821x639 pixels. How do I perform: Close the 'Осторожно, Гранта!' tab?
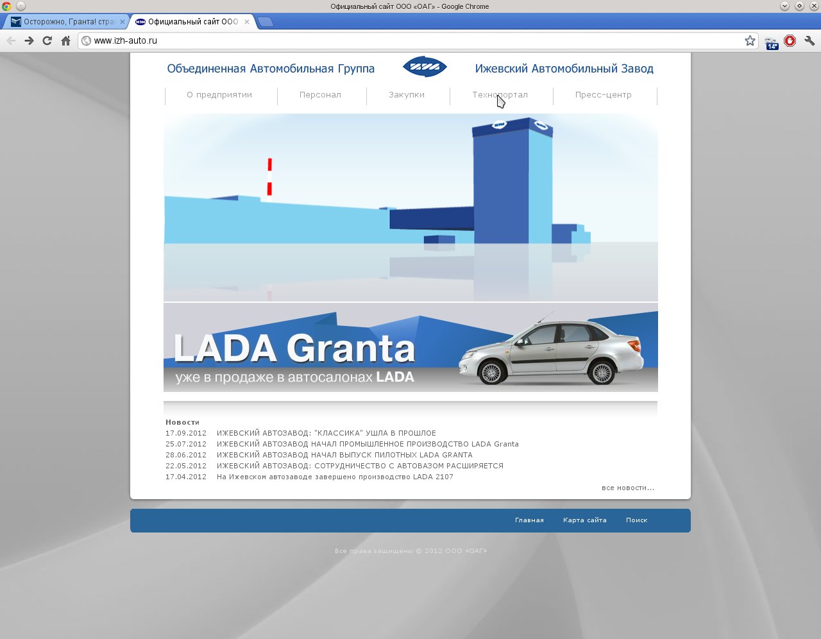click(123, 22)
